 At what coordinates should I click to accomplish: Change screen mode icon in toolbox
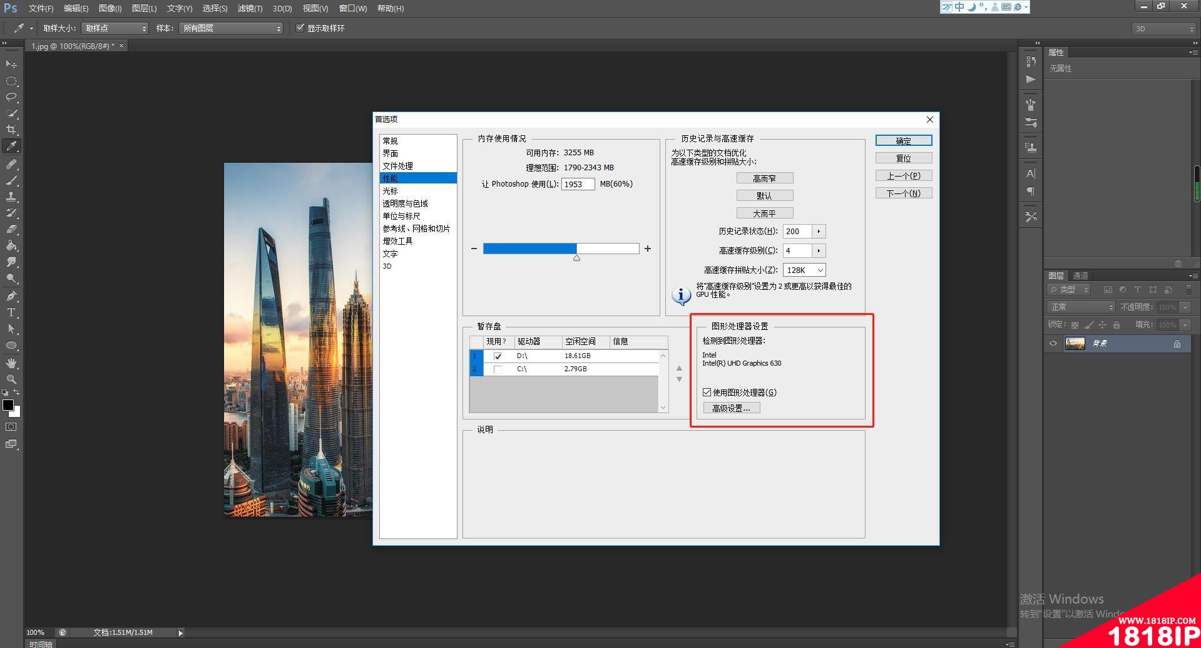[11, 444]
